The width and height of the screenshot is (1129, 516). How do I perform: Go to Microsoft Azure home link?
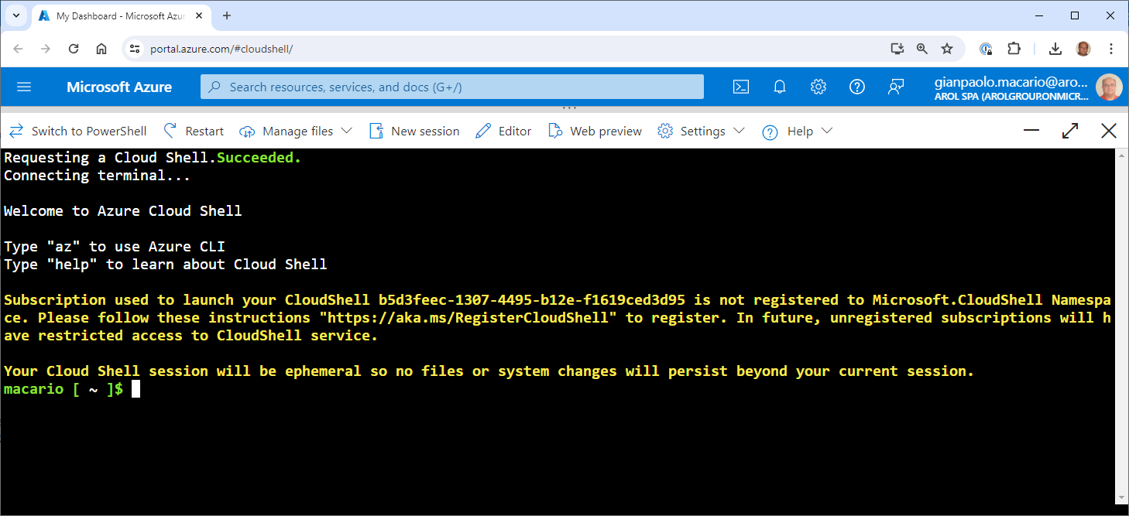(x=119, y=87)
